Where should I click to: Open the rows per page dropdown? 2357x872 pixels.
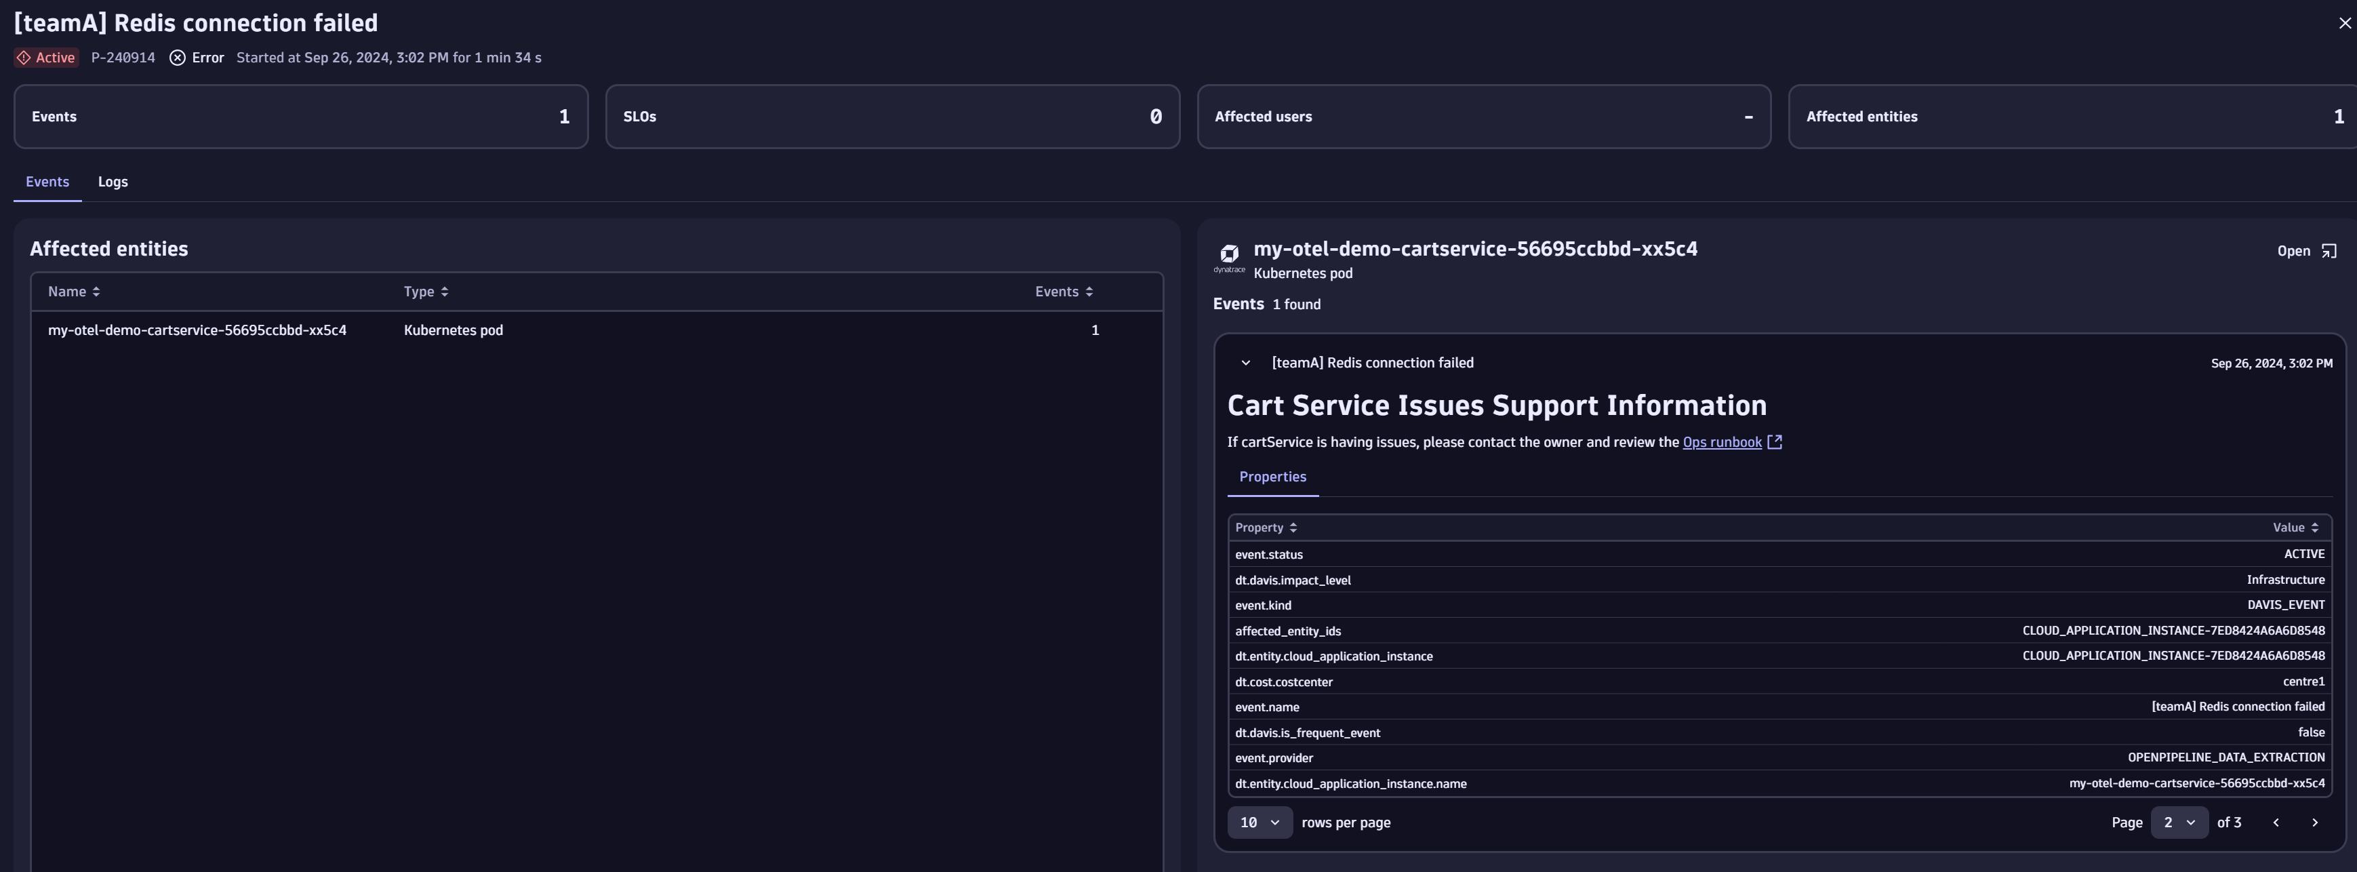click(x=1260, y=823)
